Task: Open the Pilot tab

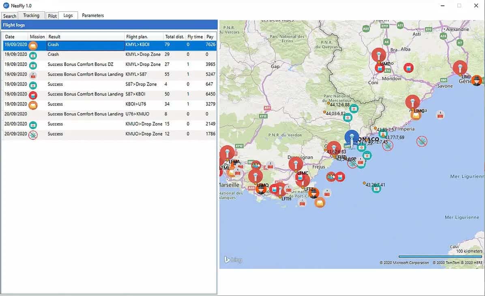Action: click(x=52, y=16)
